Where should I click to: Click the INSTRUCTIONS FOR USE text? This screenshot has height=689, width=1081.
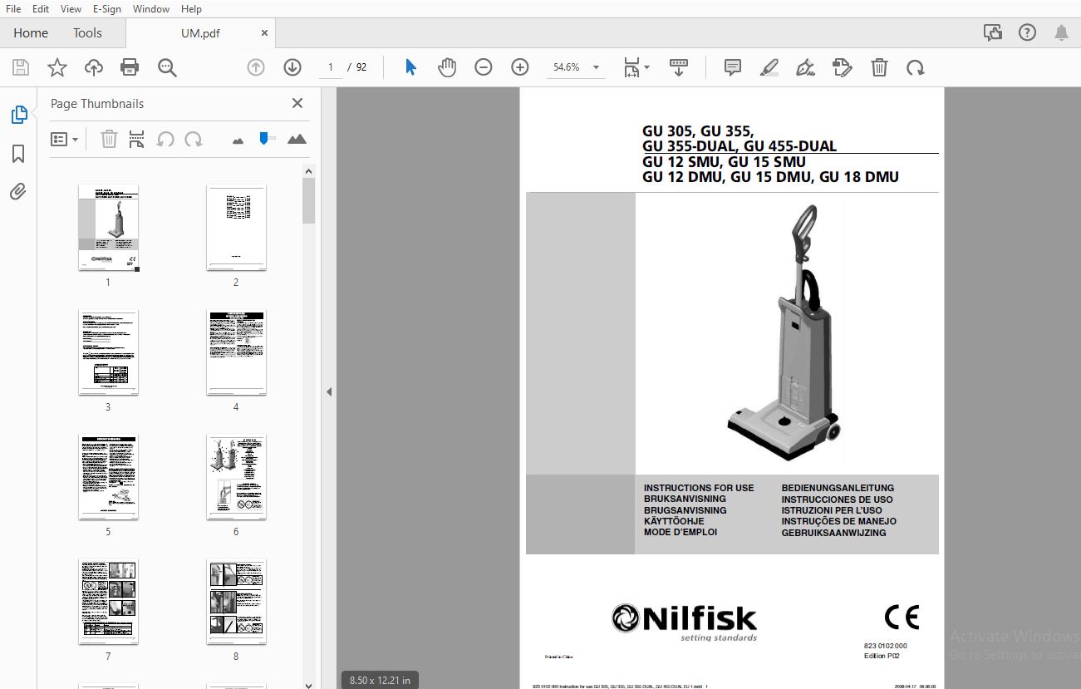[699, 488]
